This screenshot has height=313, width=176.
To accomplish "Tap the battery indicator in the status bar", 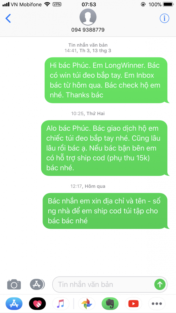I will coord(169,4).
